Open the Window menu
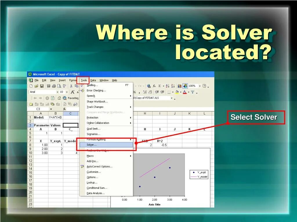The height and width of the screenshot is (222, 297). 104,80
